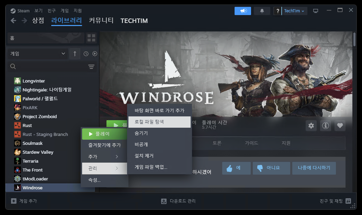Open game settings gear icon
The height and width of the screenshot is (215, 362).
[x=311, y=126]
